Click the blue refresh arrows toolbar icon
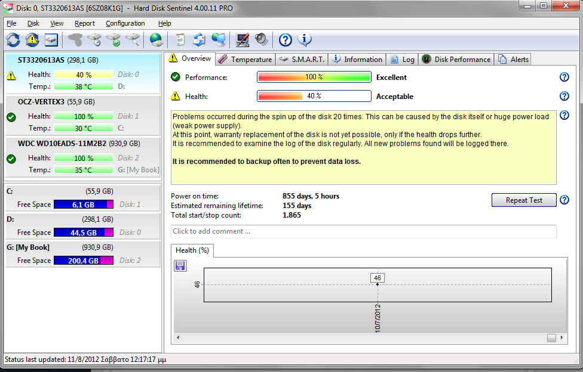Viewport: 583px width, 372px height. coord(13,40)
